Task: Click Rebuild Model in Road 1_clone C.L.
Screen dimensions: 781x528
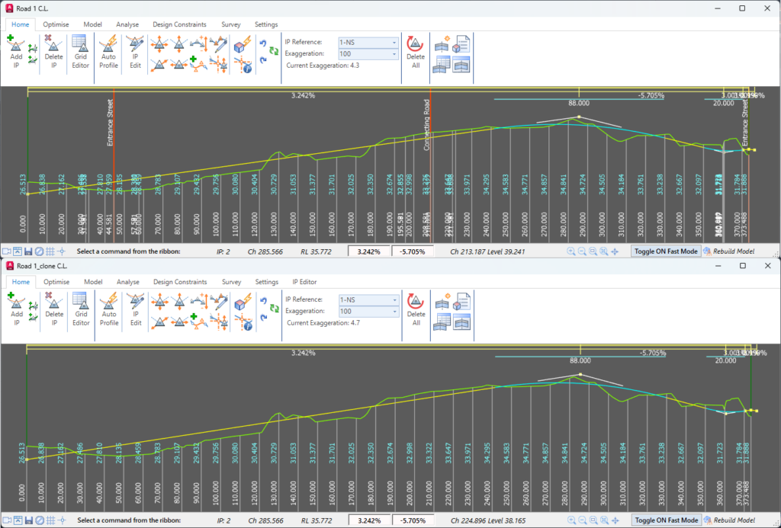Action: tap(729, 520)
